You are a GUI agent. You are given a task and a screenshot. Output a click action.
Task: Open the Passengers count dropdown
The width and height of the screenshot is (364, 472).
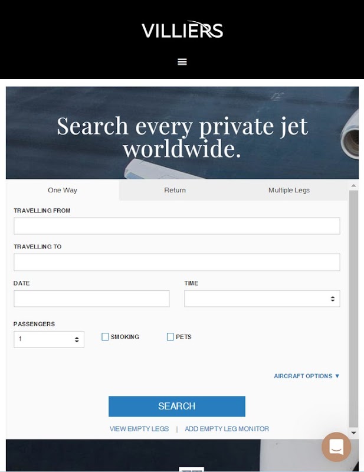pyautogui.click(x=49, y=339)
